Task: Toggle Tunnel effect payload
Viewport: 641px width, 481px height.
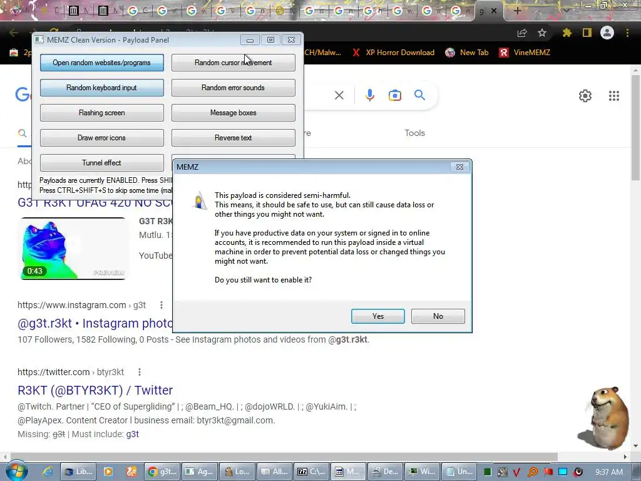Action: click(102, 163)
